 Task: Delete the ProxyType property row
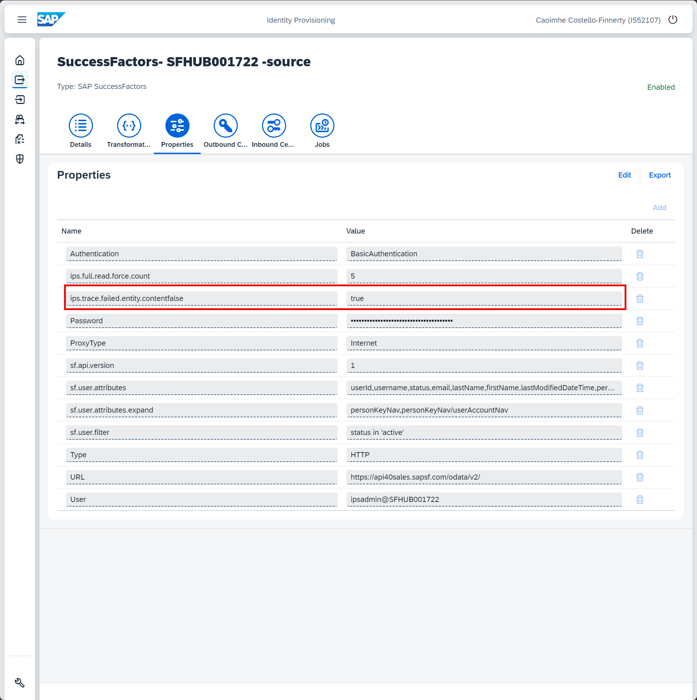pos(640,343)
